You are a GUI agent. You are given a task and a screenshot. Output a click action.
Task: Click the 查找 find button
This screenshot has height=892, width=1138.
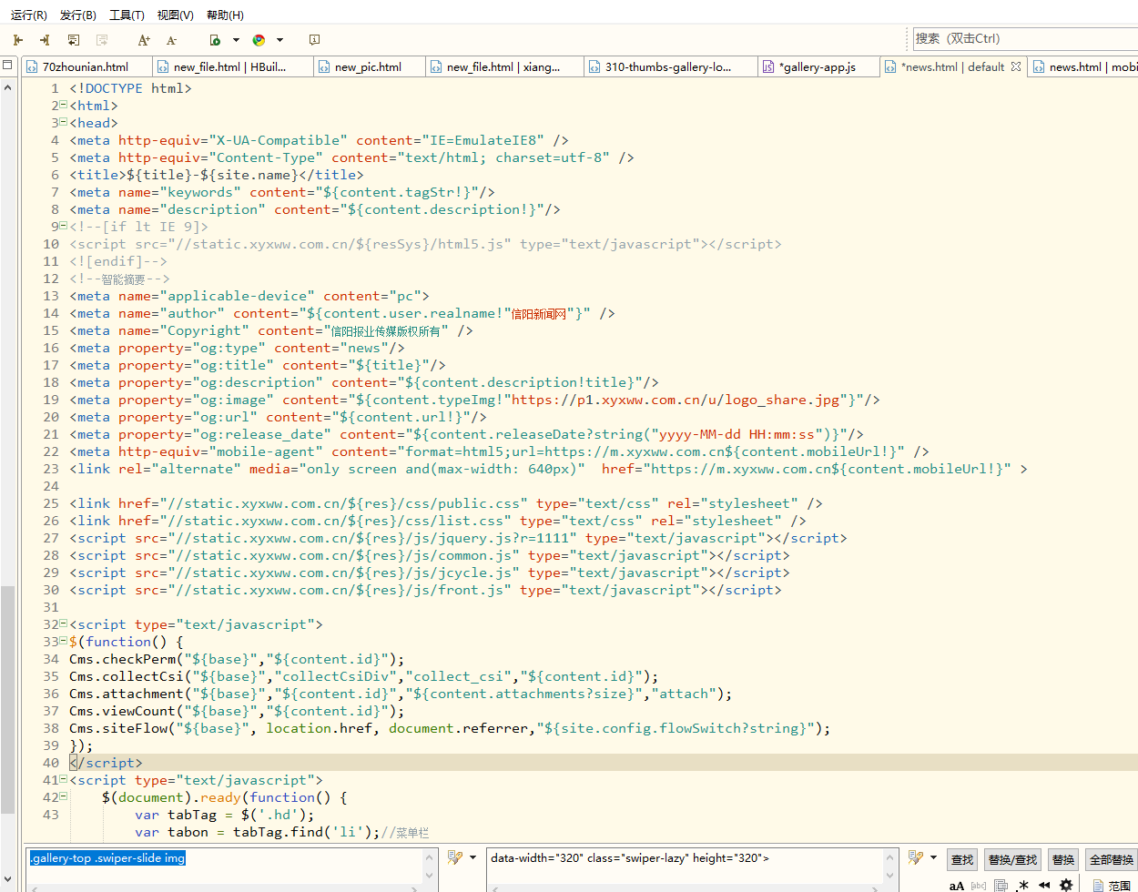[x=961, y=859]
